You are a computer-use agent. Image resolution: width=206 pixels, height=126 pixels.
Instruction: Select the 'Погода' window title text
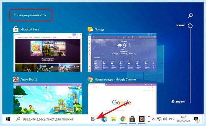coord(99,29)
